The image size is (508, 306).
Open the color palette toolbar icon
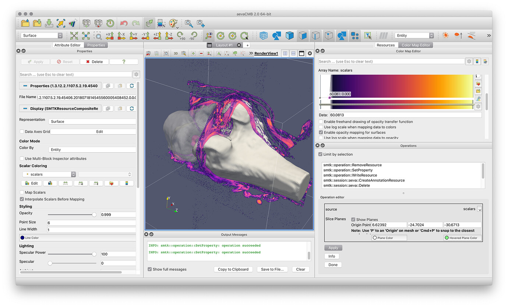[x=173, y=23]
